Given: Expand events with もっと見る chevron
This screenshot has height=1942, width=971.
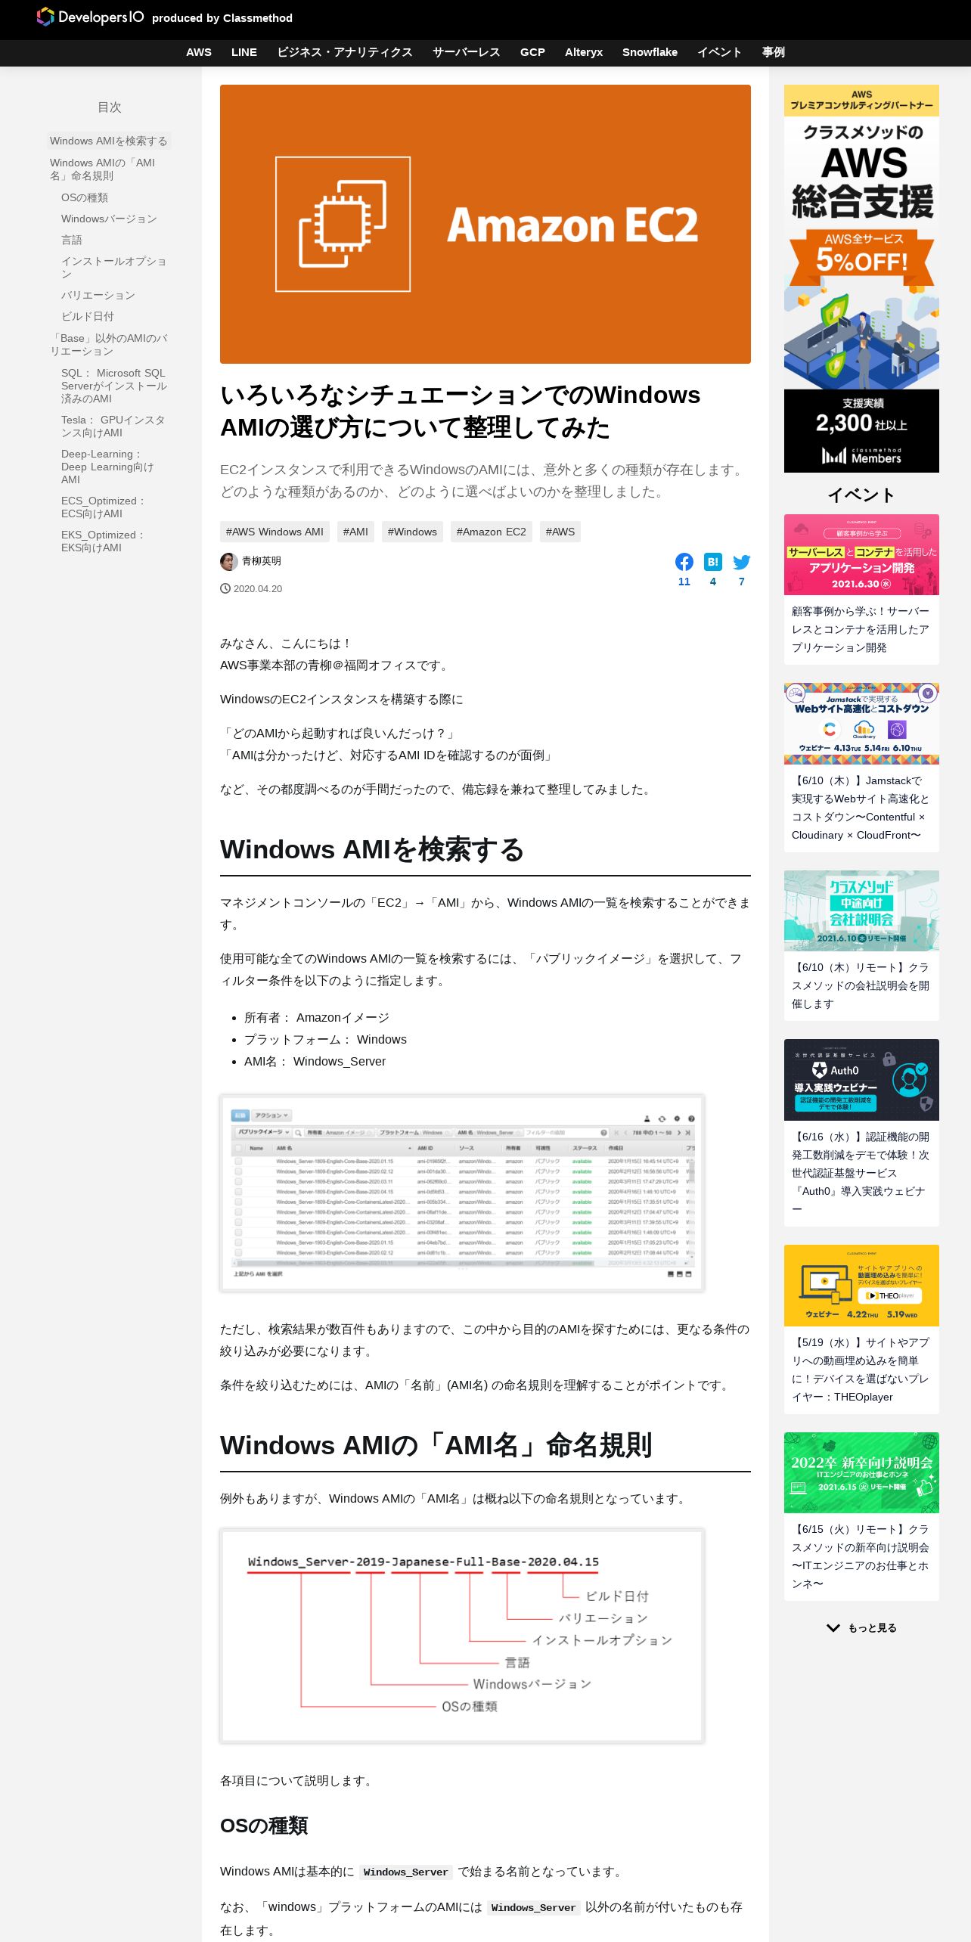Looking at the screenshot, I should [861, 1627].
